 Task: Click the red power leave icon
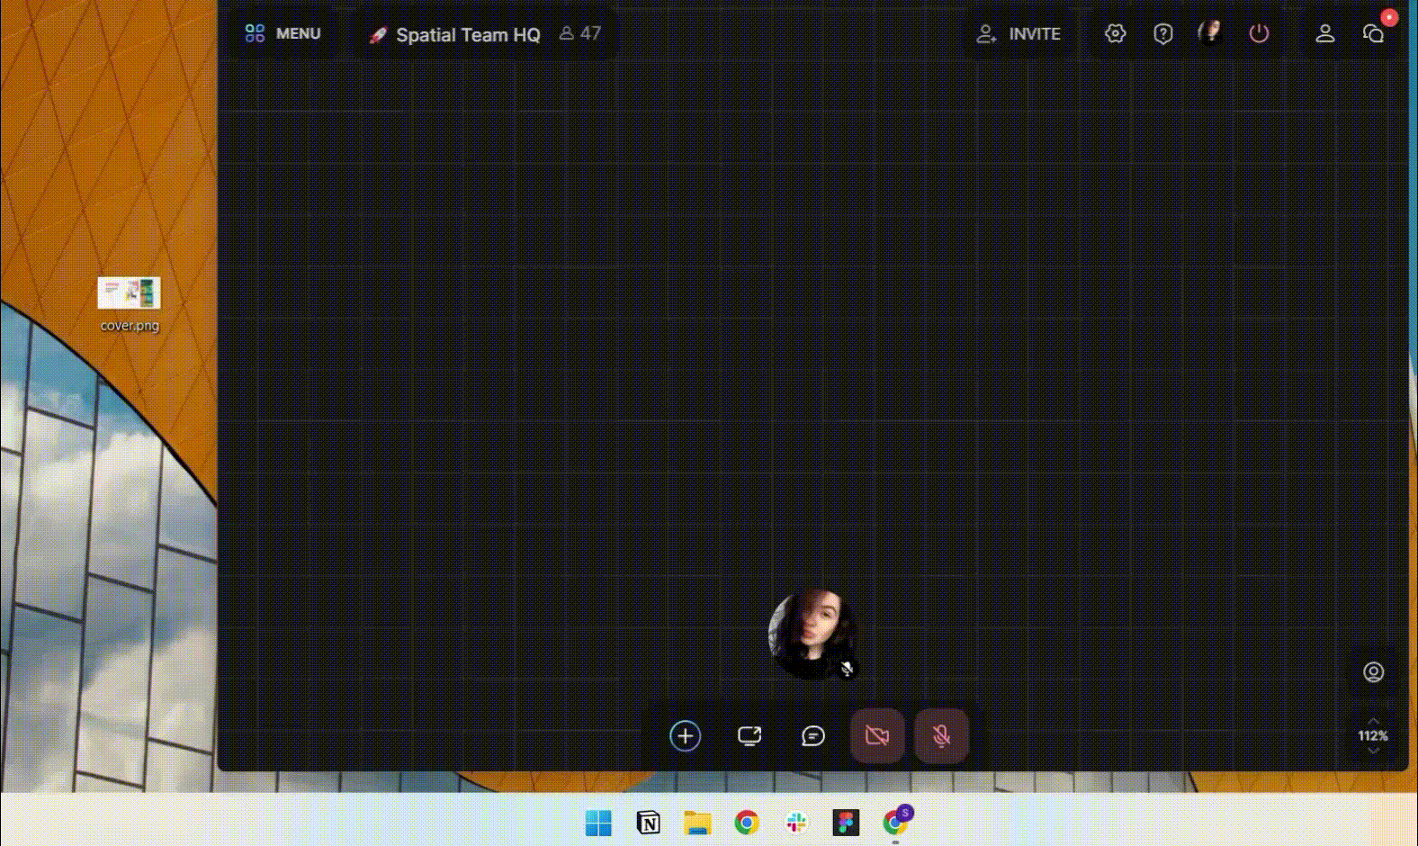click(1259, 34)
